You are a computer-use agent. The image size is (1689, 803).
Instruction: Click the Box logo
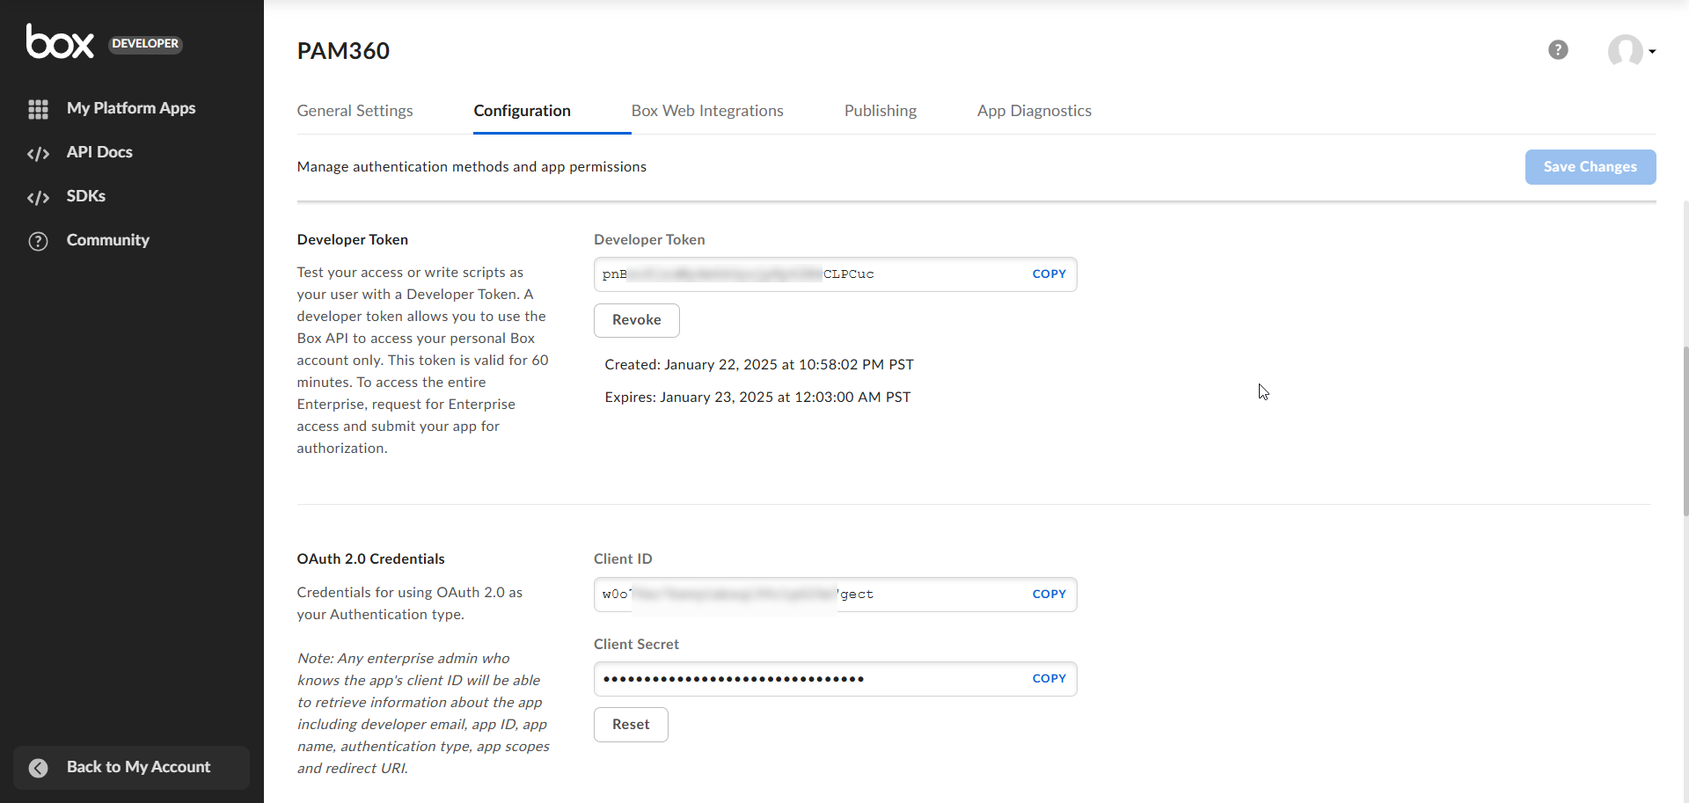[x=60, y=40]
